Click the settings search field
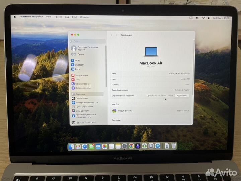The width and height of the screenshot is (241, 181). (x=88, y=41)
